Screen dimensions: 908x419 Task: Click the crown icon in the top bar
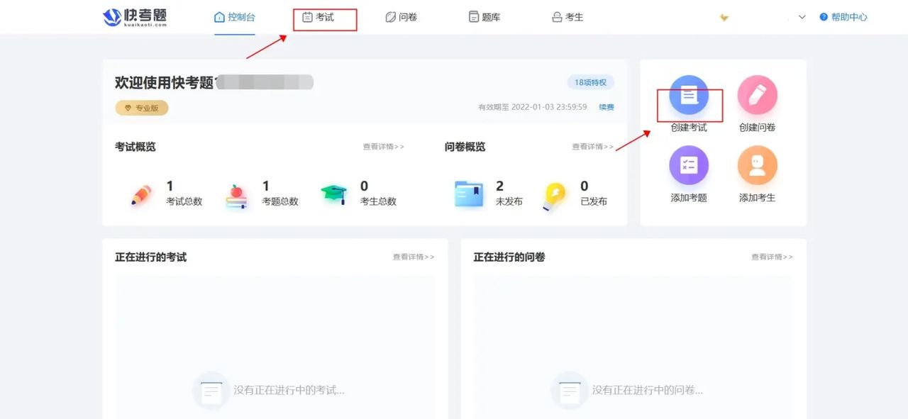pyautogui.click(x=724, y=17)
